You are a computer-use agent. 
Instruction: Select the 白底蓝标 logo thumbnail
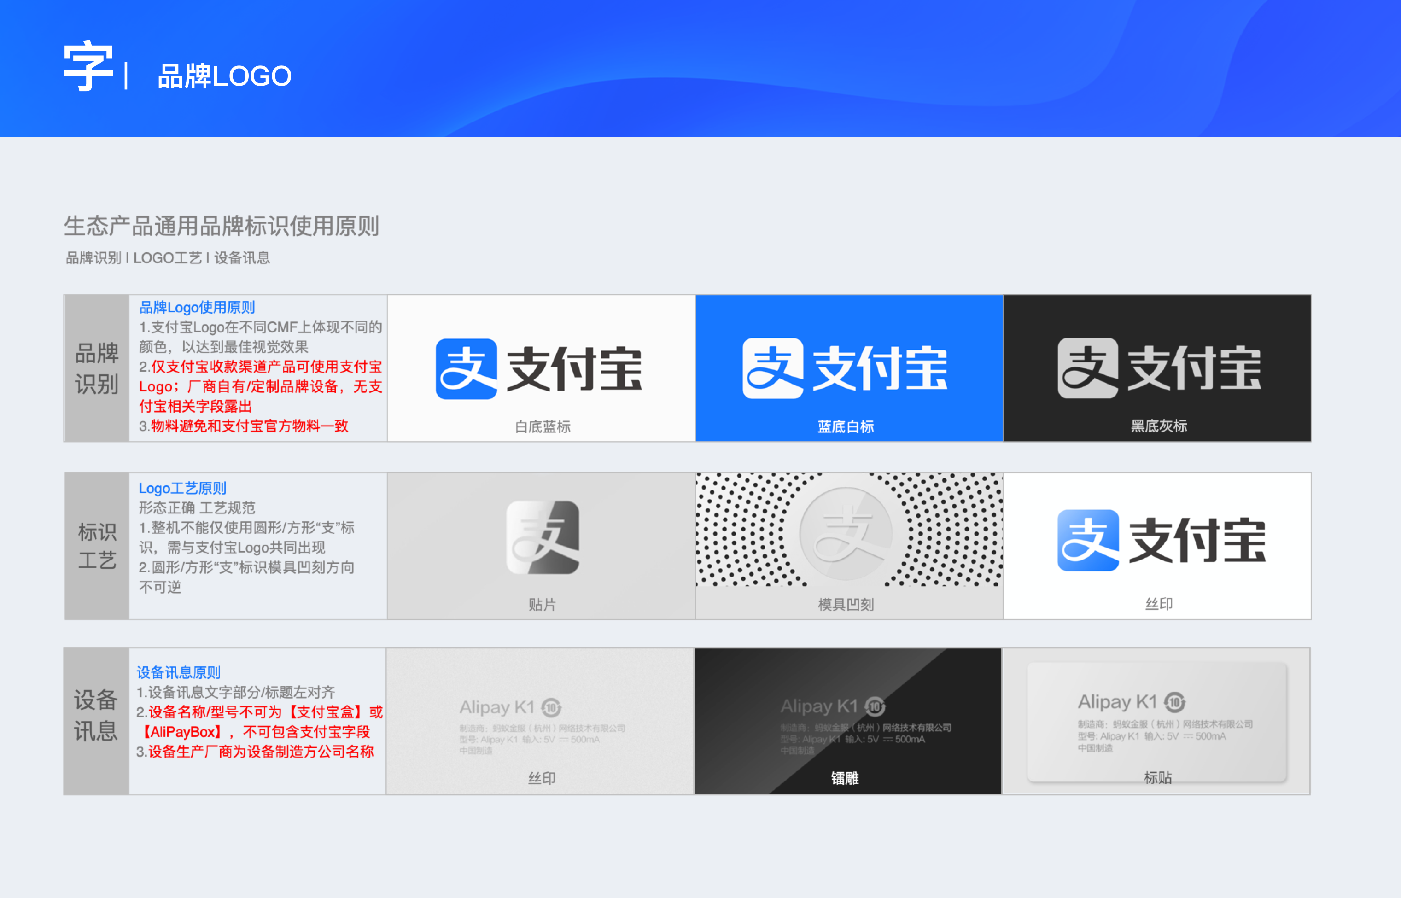542,368
